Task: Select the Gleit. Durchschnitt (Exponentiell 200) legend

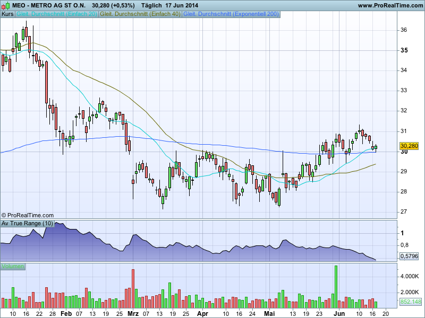Action: point(231,14)
